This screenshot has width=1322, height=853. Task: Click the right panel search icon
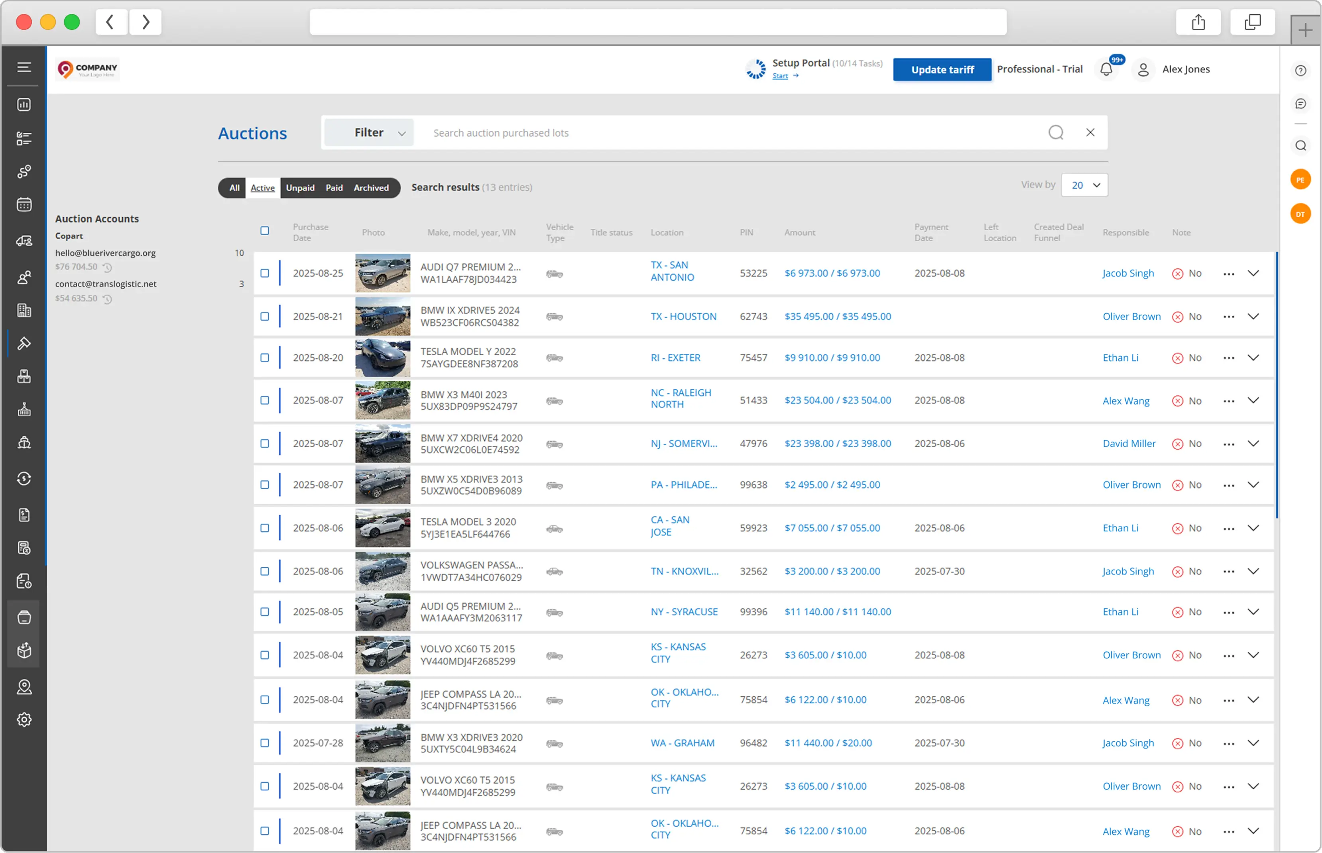tap(1300, 145)
